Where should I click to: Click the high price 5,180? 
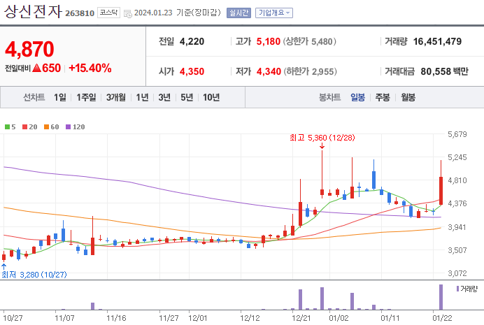[269, 41]
